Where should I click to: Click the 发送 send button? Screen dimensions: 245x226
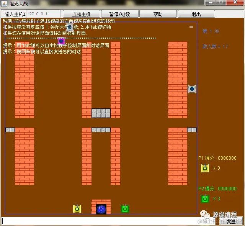231,221
